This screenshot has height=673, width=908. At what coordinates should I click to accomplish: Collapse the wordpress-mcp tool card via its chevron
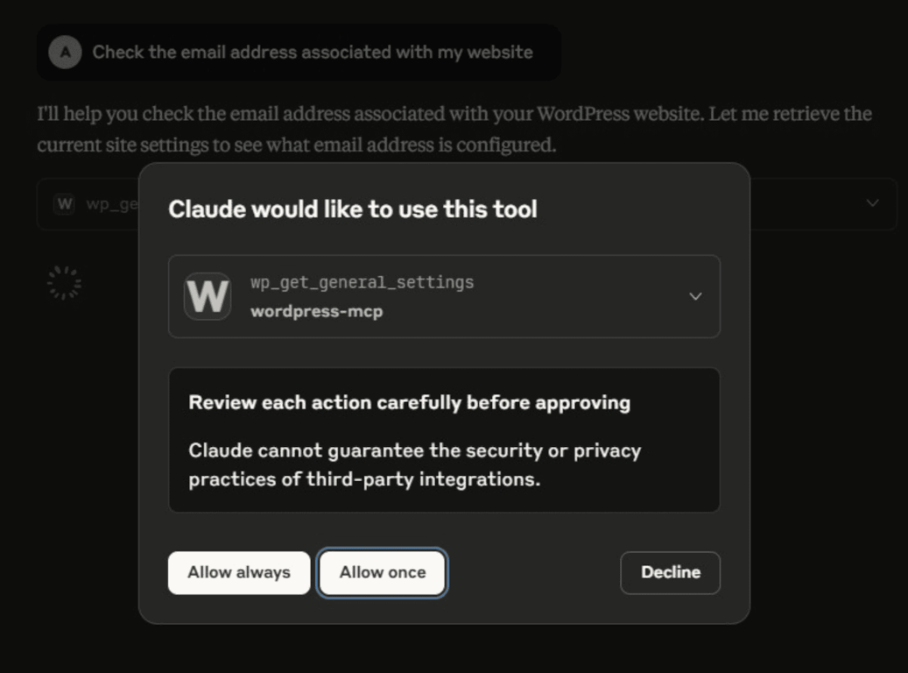tap(695, 296)
